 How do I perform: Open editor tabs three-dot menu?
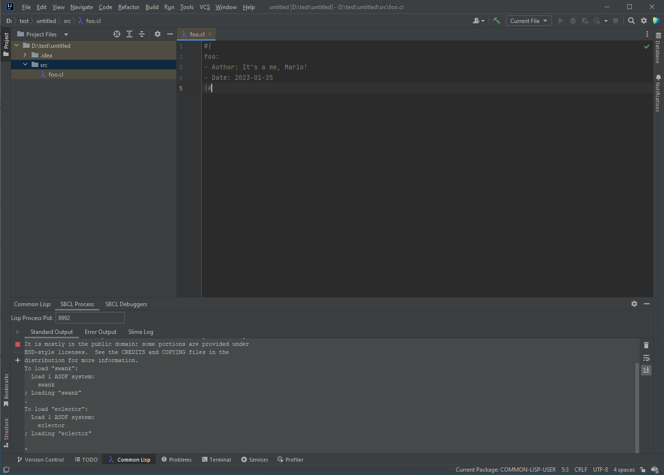647,34
